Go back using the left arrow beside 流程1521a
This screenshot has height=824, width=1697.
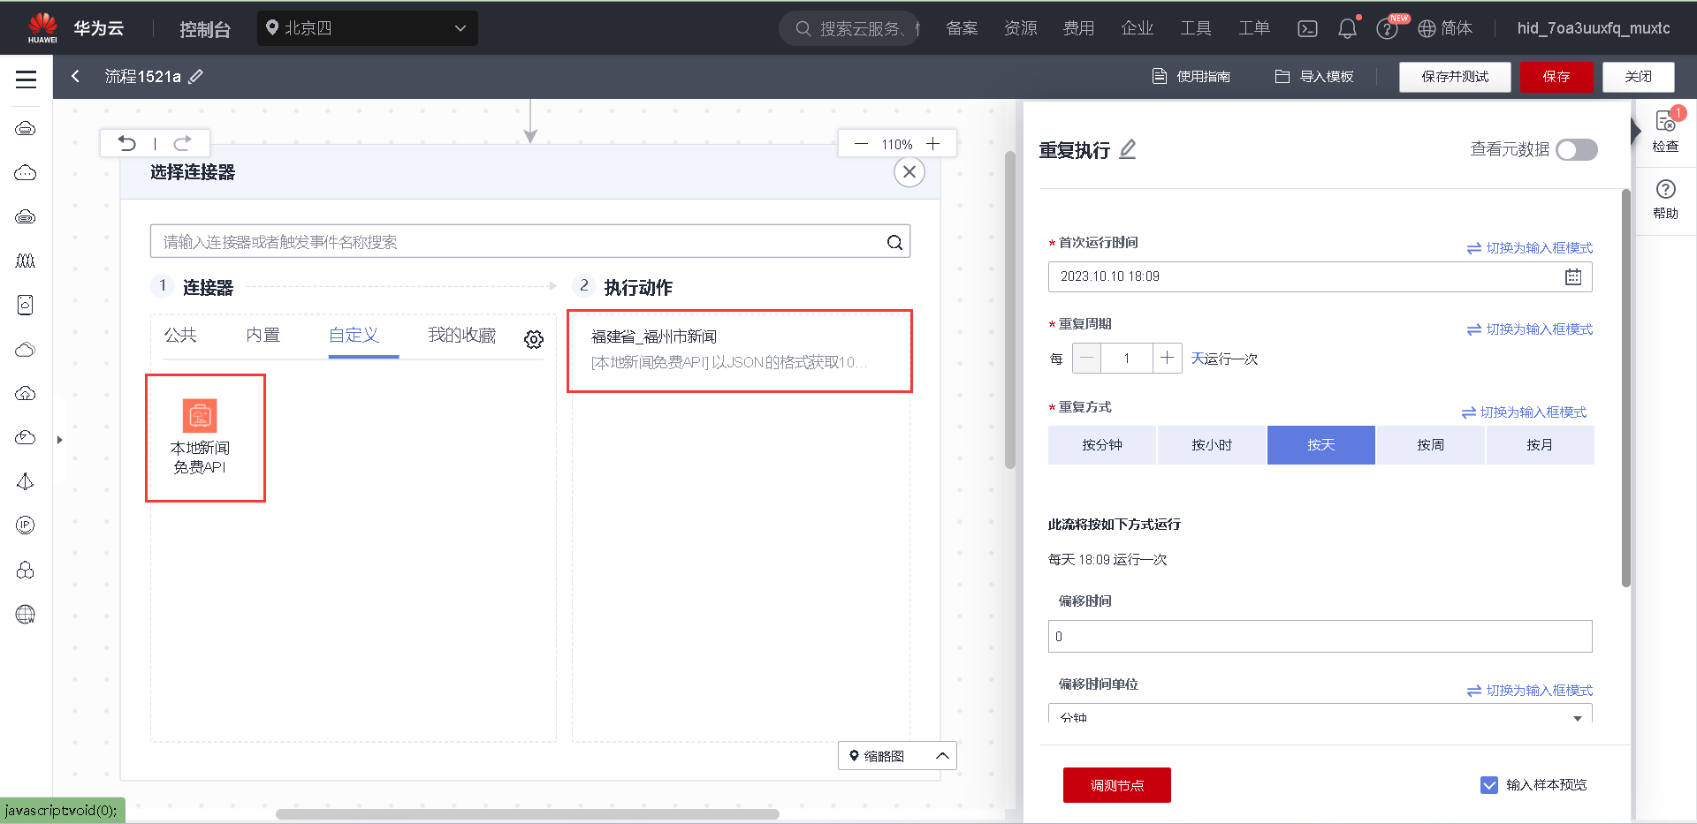[x=76, y=77]
